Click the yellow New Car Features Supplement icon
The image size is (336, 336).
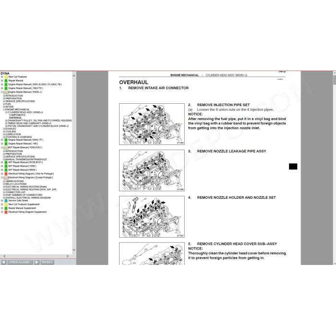pyautogui.click(x=6, y=204)
